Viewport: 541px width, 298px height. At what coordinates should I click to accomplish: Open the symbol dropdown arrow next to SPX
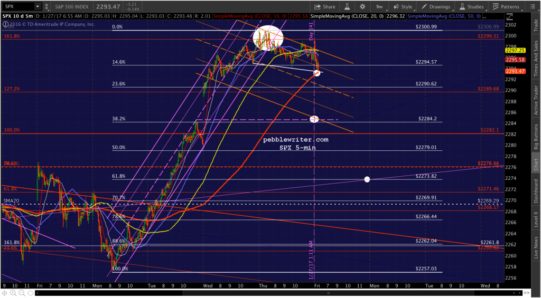click(x=37, y=6)
